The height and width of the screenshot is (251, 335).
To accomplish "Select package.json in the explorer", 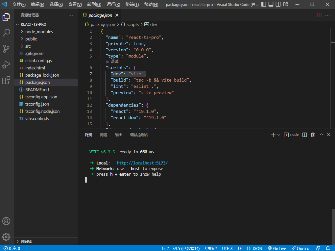I will (46, 82).
